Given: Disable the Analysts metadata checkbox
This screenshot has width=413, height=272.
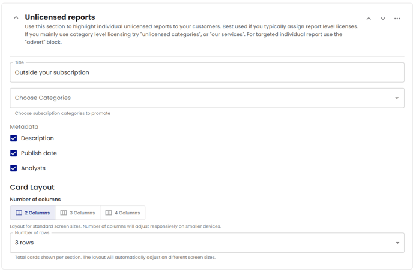Looking at the screenshot, I should click(14, 168).
